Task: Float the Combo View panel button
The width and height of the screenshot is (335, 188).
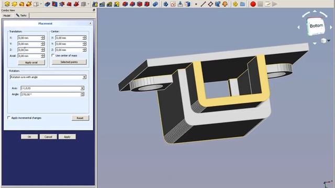Action: 94,10
